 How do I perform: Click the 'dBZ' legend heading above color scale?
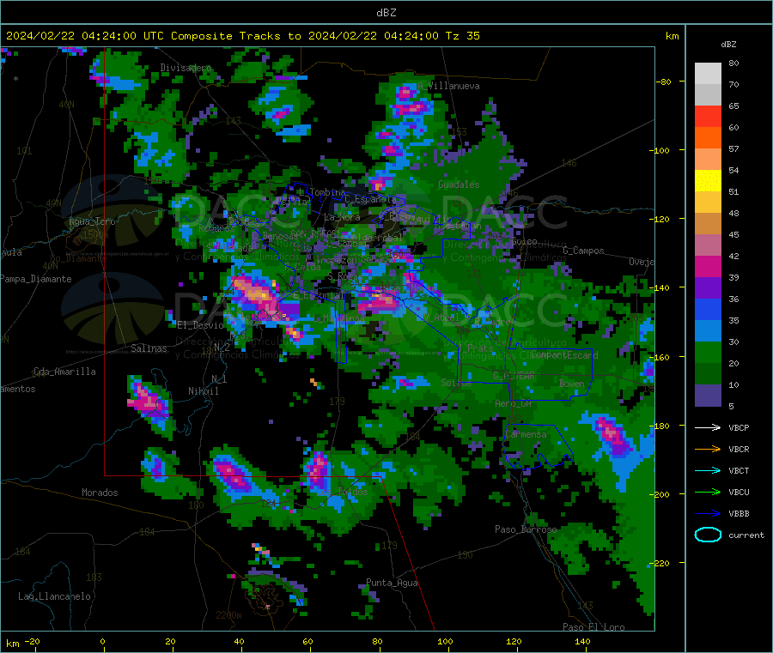coord(728,45)
